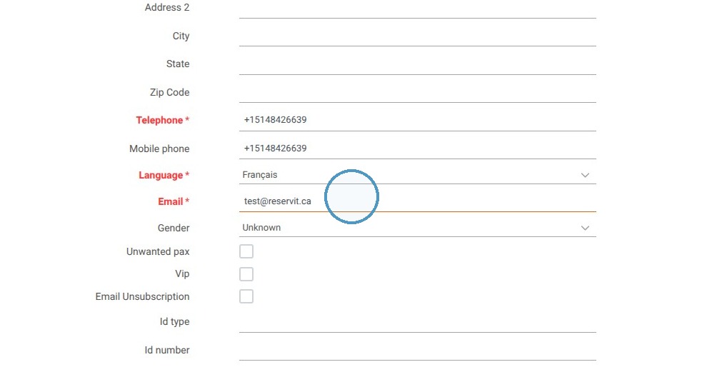Expand the Gender dropdown showing Unknown

click(x=417, y=228)
